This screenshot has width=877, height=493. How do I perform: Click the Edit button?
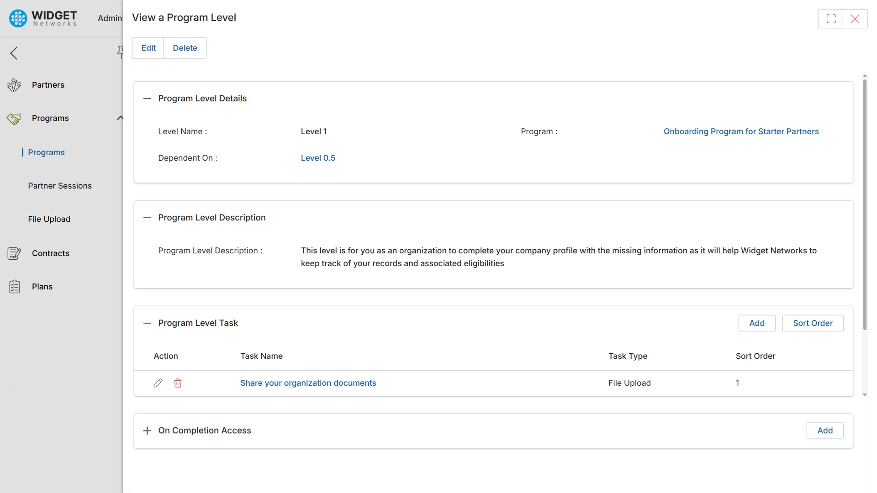pos(148,47)
